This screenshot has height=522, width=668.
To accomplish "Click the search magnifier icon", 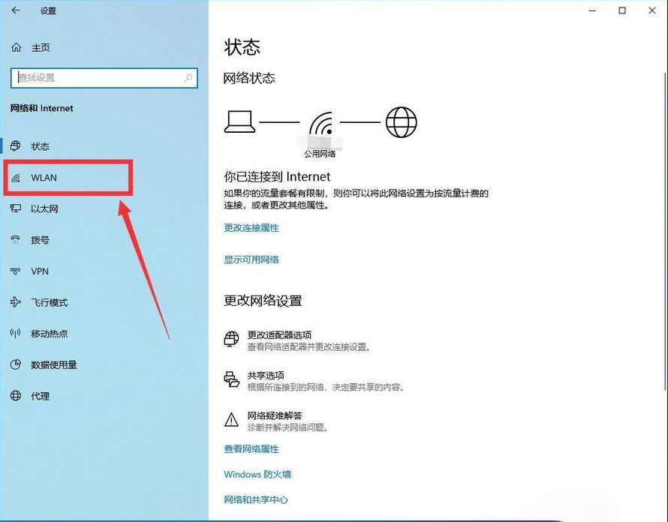I will [x=188, y=77].
